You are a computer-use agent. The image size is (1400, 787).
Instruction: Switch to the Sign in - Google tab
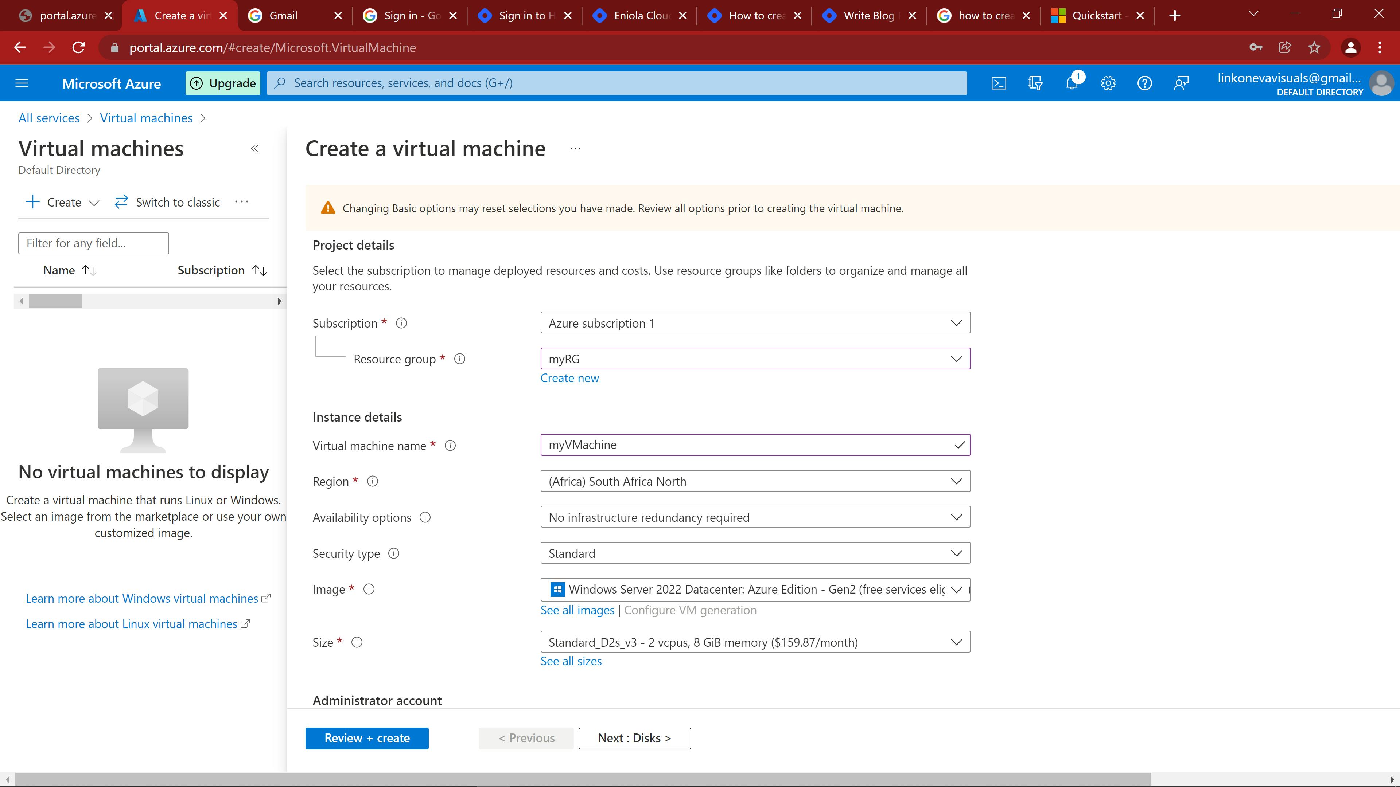410,15
